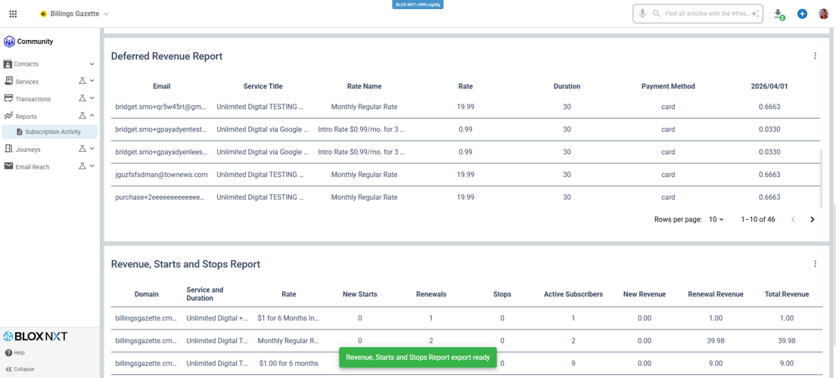Click the Services sidebar icon
Viewport: 836px width, 378px height.
pyautogui.click(x=8, y=81)
